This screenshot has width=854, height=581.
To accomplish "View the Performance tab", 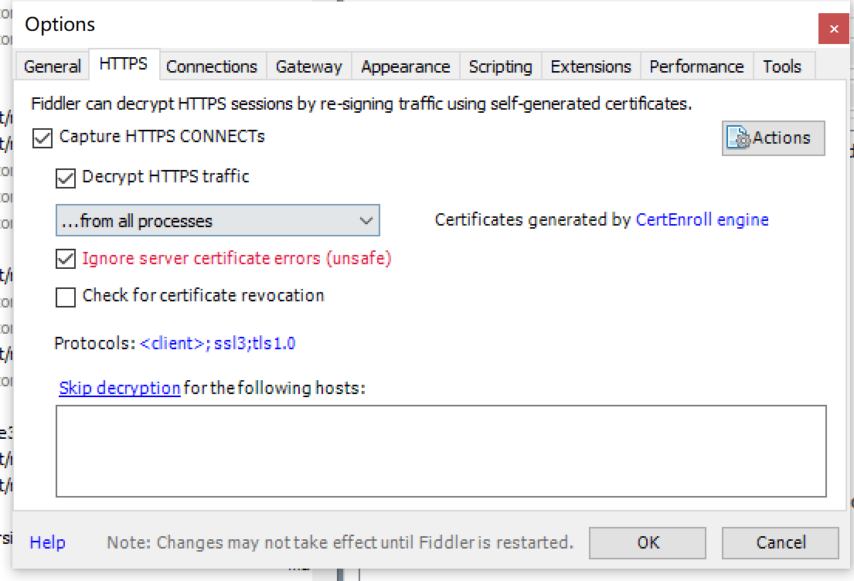I will (x=696, y=66).
